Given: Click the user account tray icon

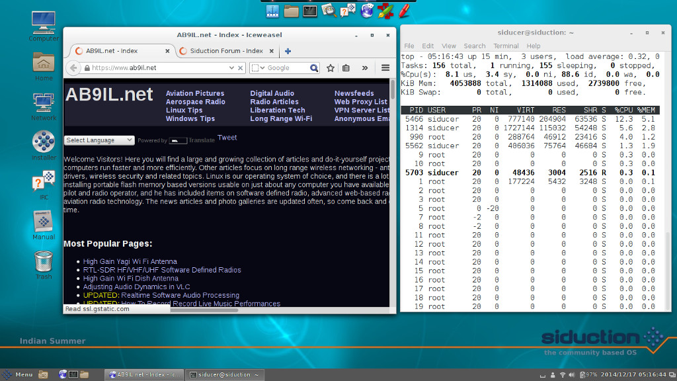Looking at the screenshot, I should click(x=553, y=375).
